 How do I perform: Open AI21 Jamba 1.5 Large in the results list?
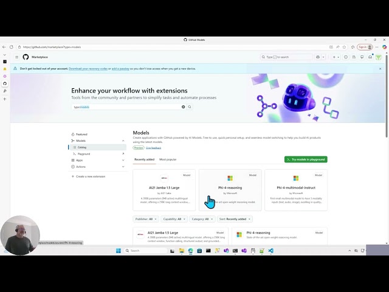tap(163, 232)
